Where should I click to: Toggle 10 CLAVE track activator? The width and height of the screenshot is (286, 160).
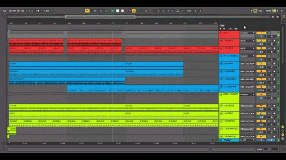(x=261, y=106)
